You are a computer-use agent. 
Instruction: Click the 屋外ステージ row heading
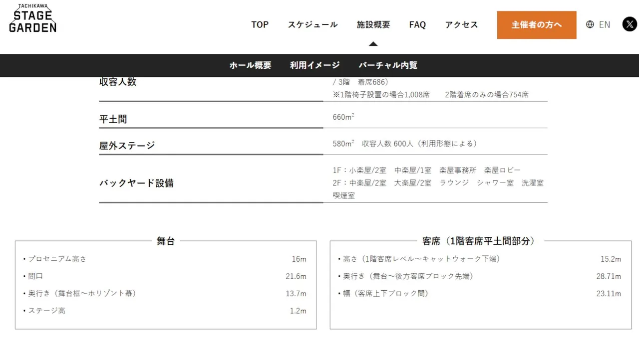point(127,146)
